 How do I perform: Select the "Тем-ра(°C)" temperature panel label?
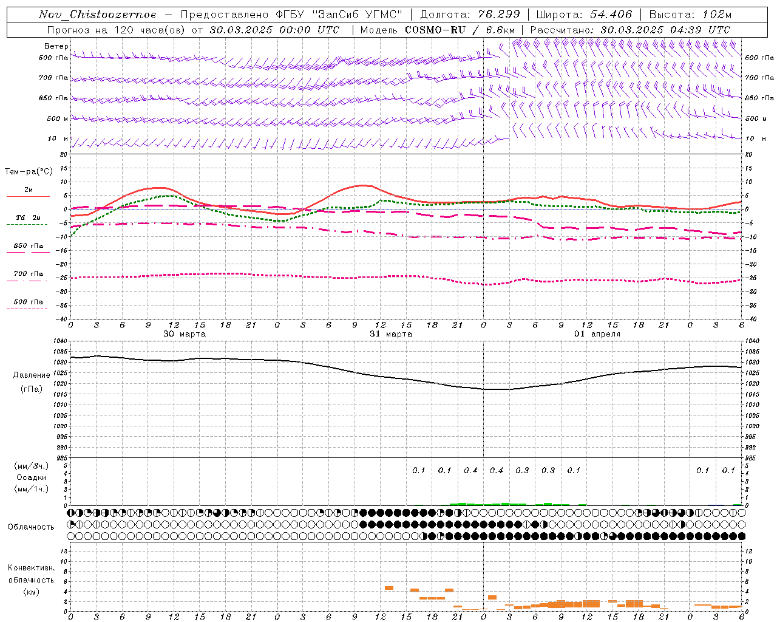[29, 172]
